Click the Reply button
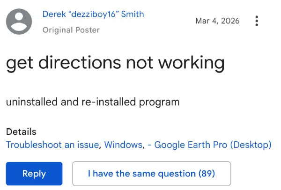The image size is (281, 190). [x=34, y=174]
